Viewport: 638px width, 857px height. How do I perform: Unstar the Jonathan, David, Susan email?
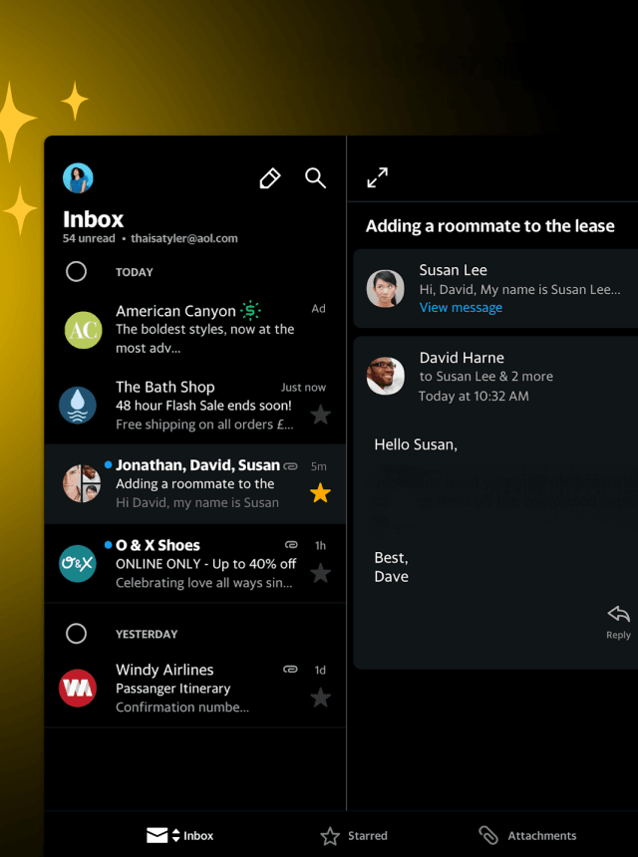click(x=320, y=492)
